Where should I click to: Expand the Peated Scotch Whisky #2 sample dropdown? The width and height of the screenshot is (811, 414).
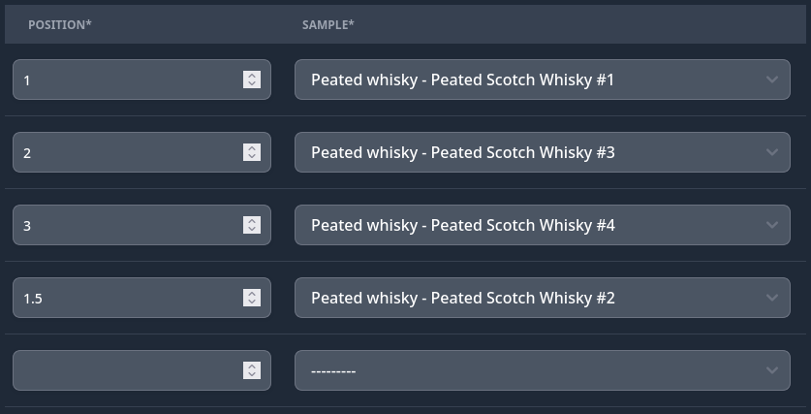543,298
